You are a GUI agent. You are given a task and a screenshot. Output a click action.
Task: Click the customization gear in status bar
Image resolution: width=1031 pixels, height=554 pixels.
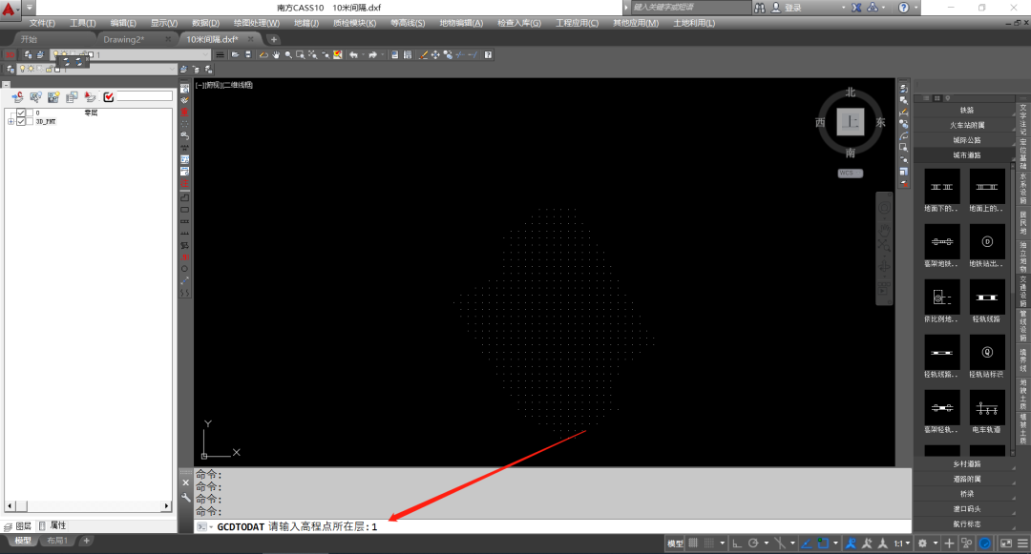[x=922, y=544]
